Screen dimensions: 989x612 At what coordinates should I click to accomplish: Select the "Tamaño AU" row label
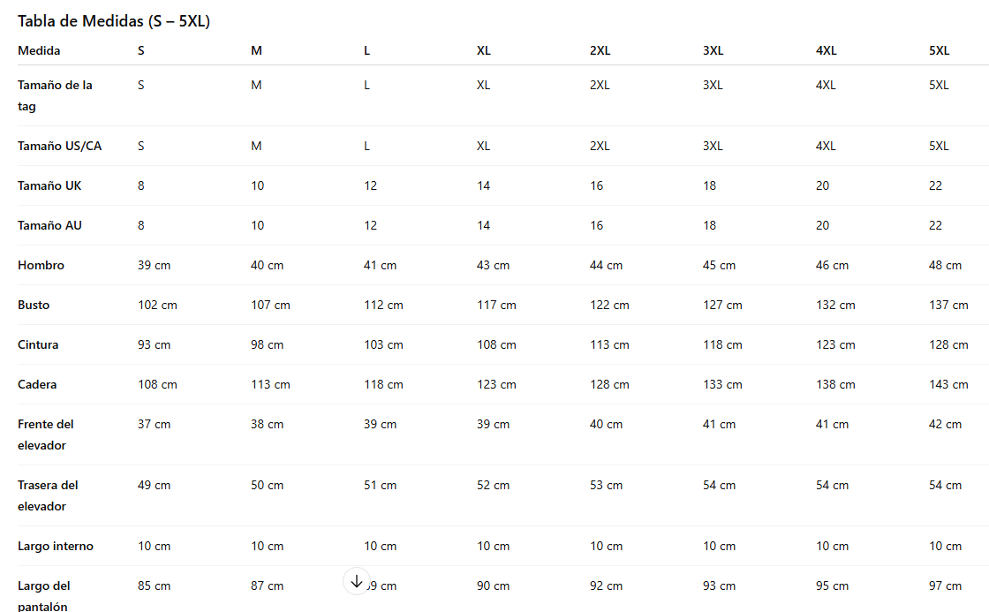point(49,225)
